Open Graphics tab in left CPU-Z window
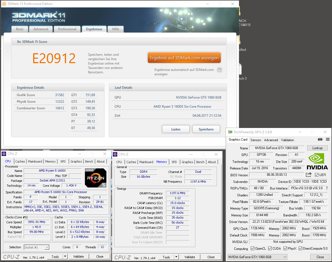The height and width of the screenshot is (262, 332). [x=76, y=161]
